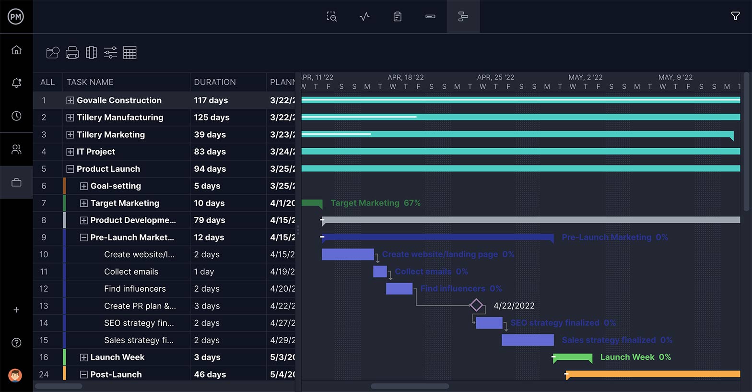
Task: Switch to the Gantt view tab
Action: click(463, 17)
